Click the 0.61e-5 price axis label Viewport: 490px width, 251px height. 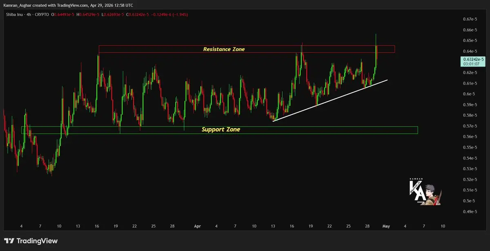tap(471, 83)
